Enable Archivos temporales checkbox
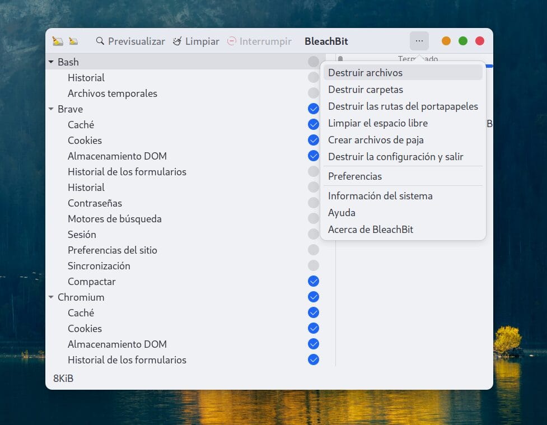 [x=314, y=93]
